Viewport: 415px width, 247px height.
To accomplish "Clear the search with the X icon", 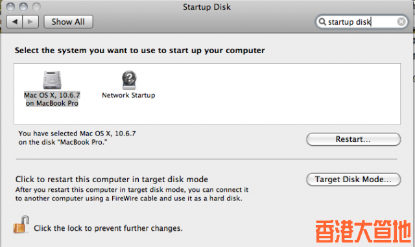I will click(401, 21).
